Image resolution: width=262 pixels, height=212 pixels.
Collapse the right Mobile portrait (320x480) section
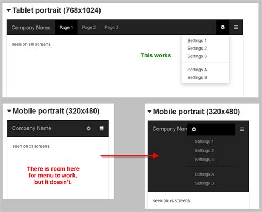tap(149, 112)
